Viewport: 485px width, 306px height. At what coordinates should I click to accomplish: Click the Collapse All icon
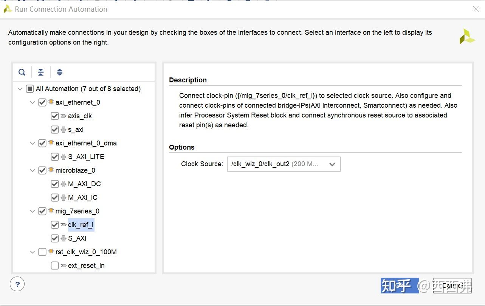41,72
